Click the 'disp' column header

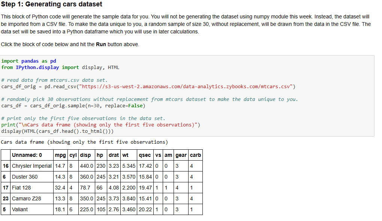tap(87, 155)
